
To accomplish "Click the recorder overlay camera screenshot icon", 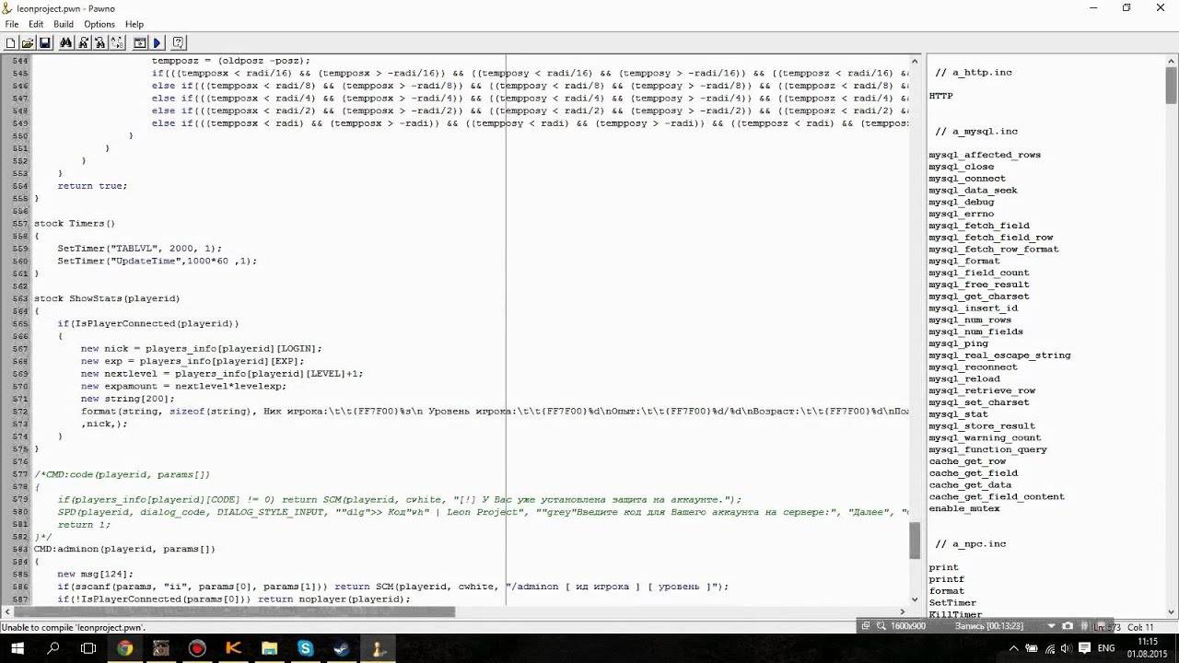I will click(x=1068, y=626).
